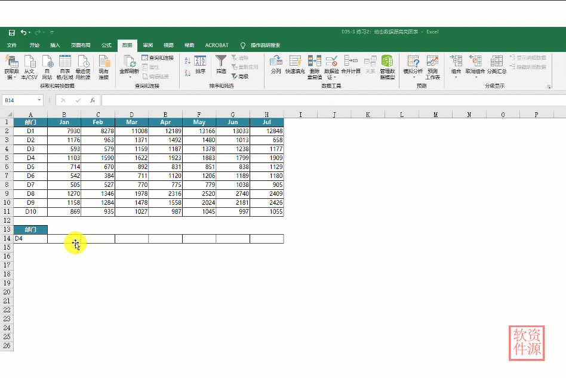
Task: Click the D10 department cell
Action: 30,211
